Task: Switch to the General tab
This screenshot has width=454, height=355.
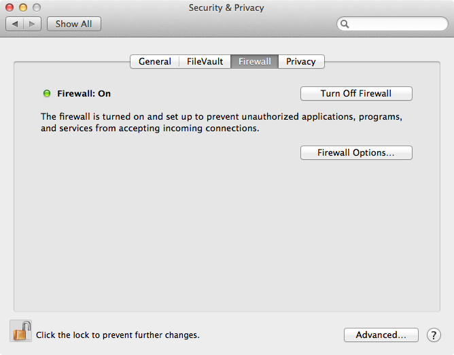Action: coord(155,61)
